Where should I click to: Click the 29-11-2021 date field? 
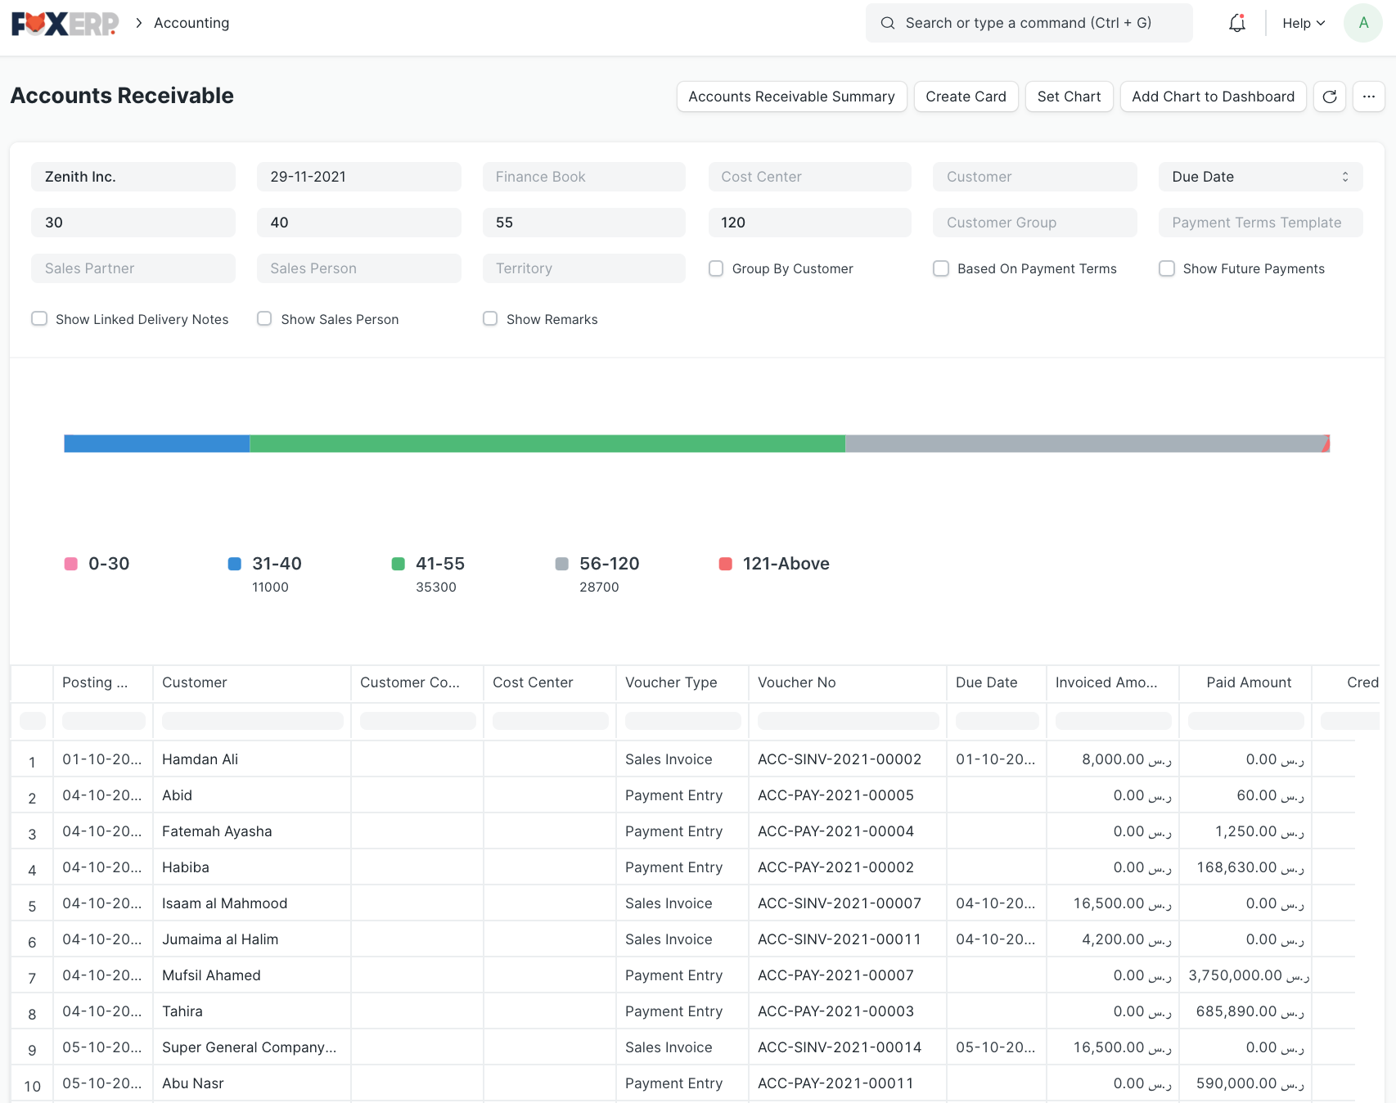coord(358,177)
